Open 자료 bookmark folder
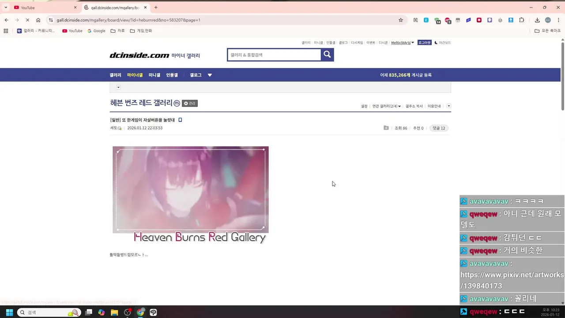This screenshot has width=565, height=318. (117, 31)
